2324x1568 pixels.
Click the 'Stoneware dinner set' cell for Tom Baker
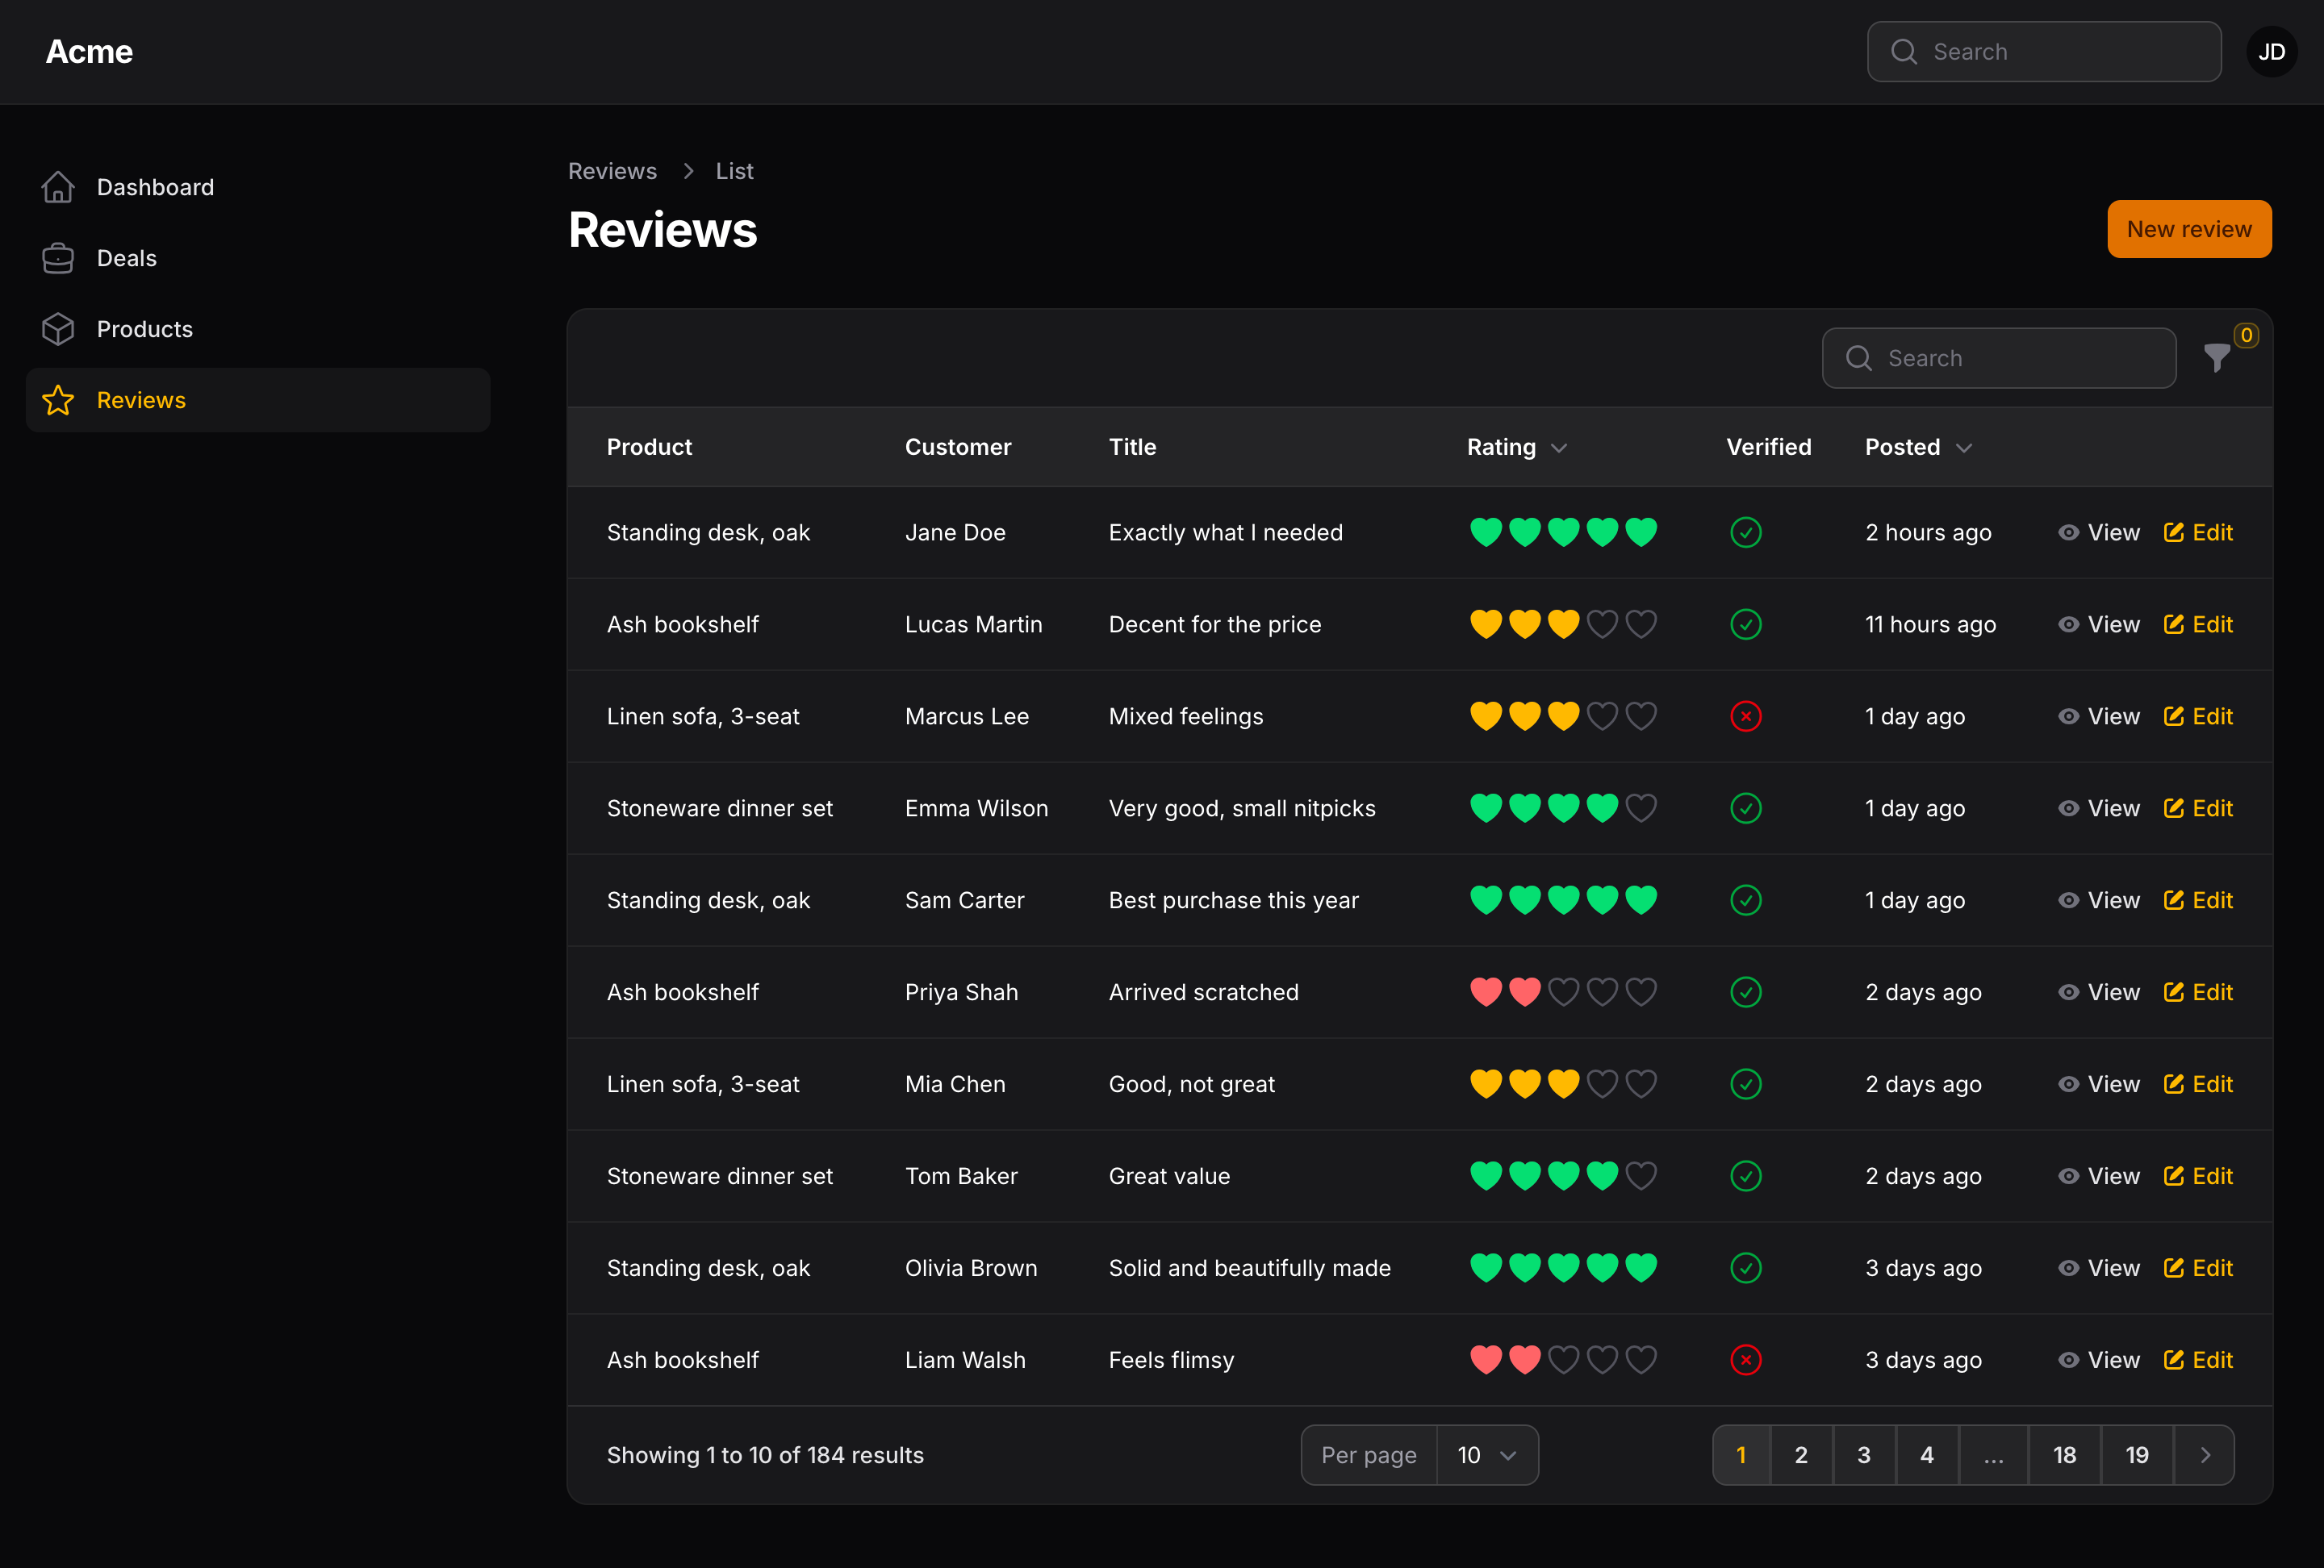tap(719, 1176)
